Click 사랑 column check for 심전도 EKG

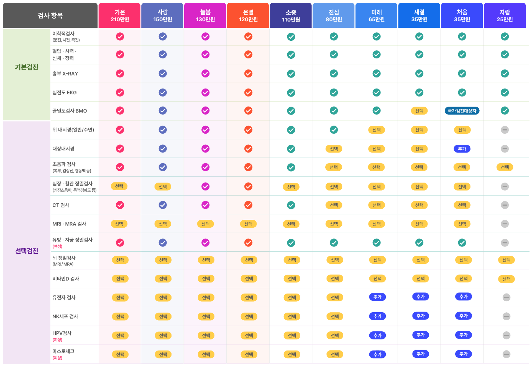tap(163, 92)
